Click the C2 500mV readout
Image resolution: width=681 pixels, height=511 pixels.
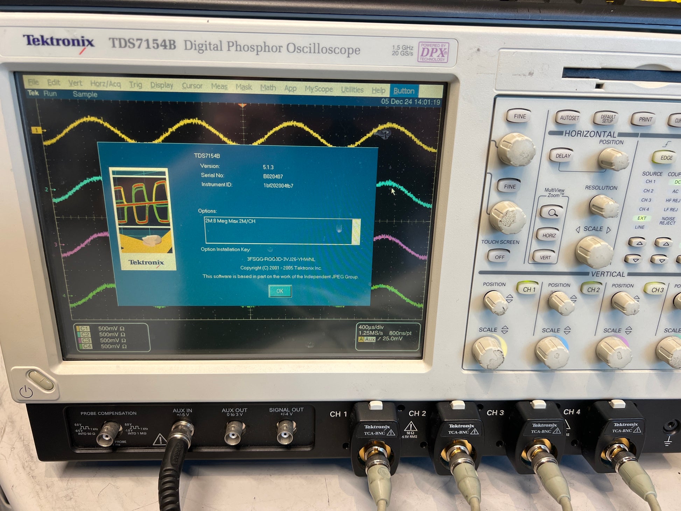tap(102, 335)
